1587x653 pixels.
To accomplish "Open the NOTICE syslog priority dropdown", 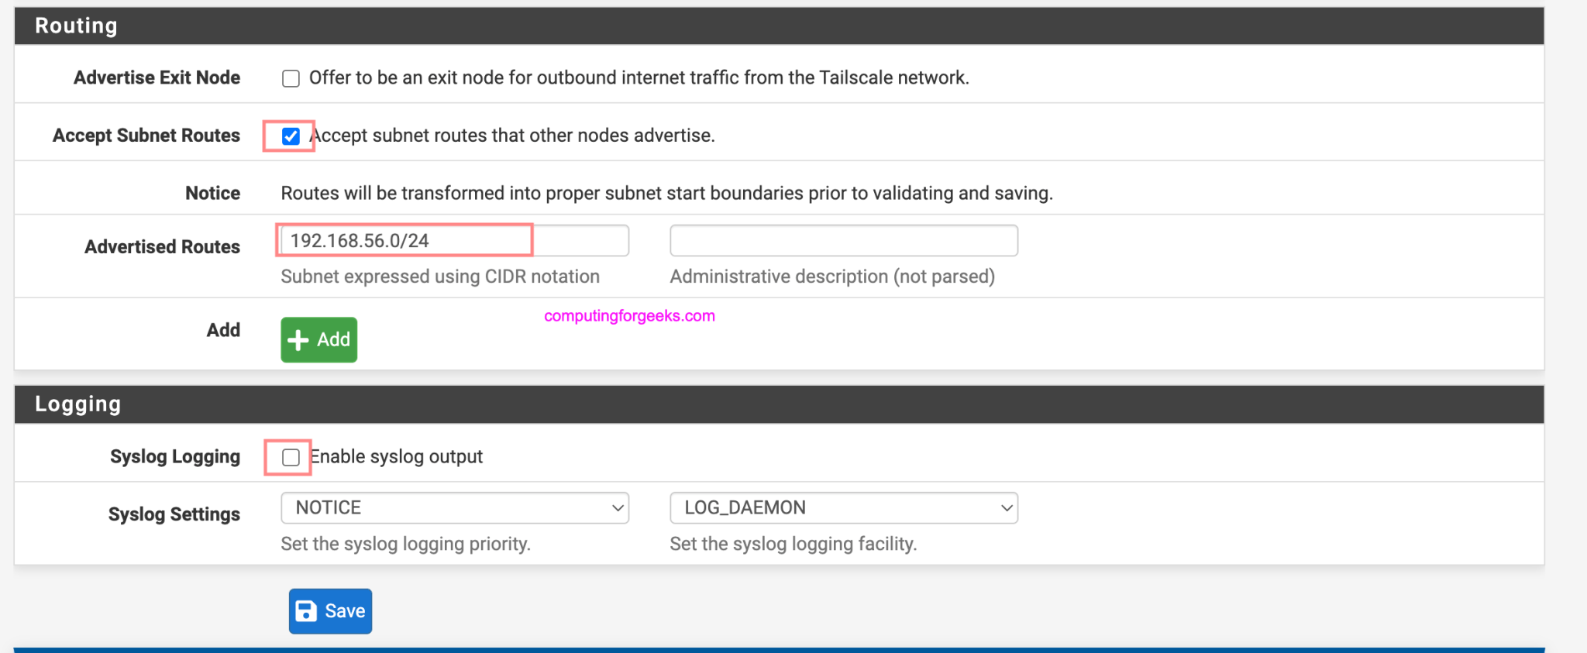I will tap(454, 508).
